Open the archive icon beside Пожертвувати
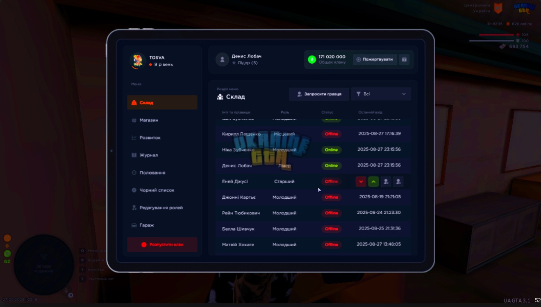This screenshot has height=307, width=541. 404,60
